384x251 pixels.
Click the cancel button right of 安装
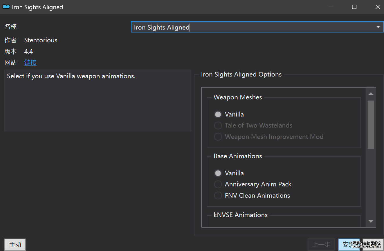point(373,245)
